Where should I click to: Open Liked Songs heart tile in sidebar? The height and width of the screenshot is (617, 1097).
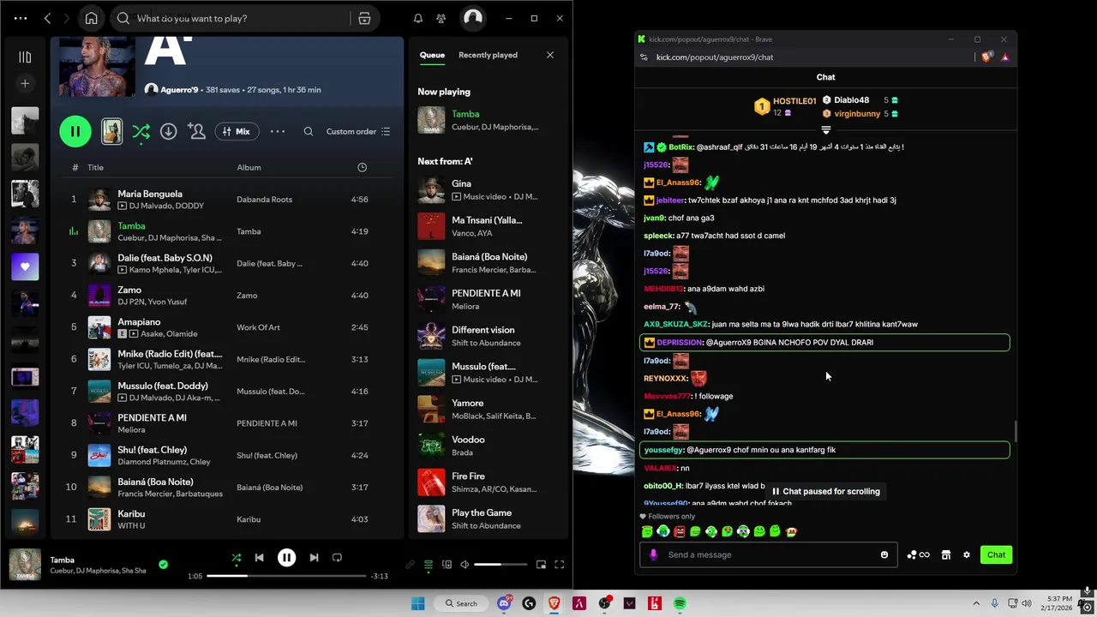[x=25, y=267]
